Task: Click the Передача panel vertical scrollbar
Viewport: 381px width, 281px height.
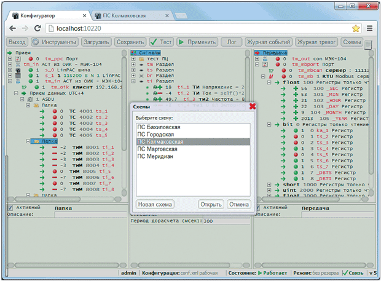Action: (371, 116)
